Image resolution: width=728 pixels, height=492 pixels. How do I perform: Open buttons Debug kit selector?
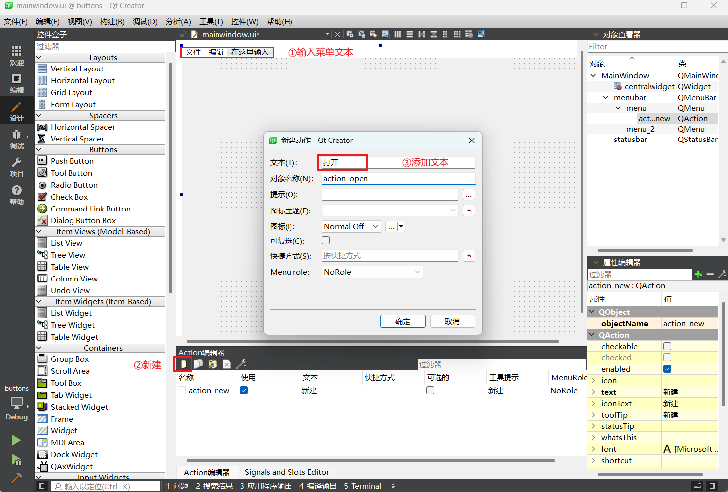(17, 403)
